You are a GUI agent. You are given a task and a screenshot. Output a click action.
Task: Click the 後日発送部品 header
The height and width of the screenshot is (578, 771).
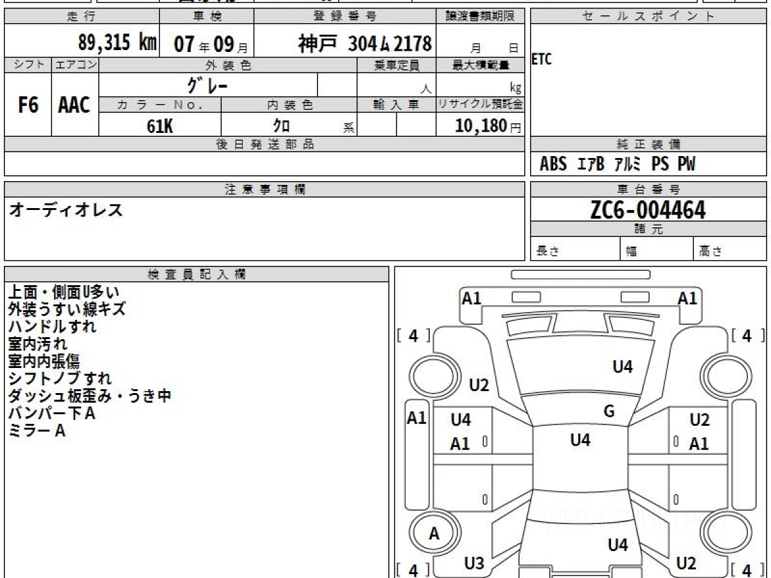(x=264, y=144)
